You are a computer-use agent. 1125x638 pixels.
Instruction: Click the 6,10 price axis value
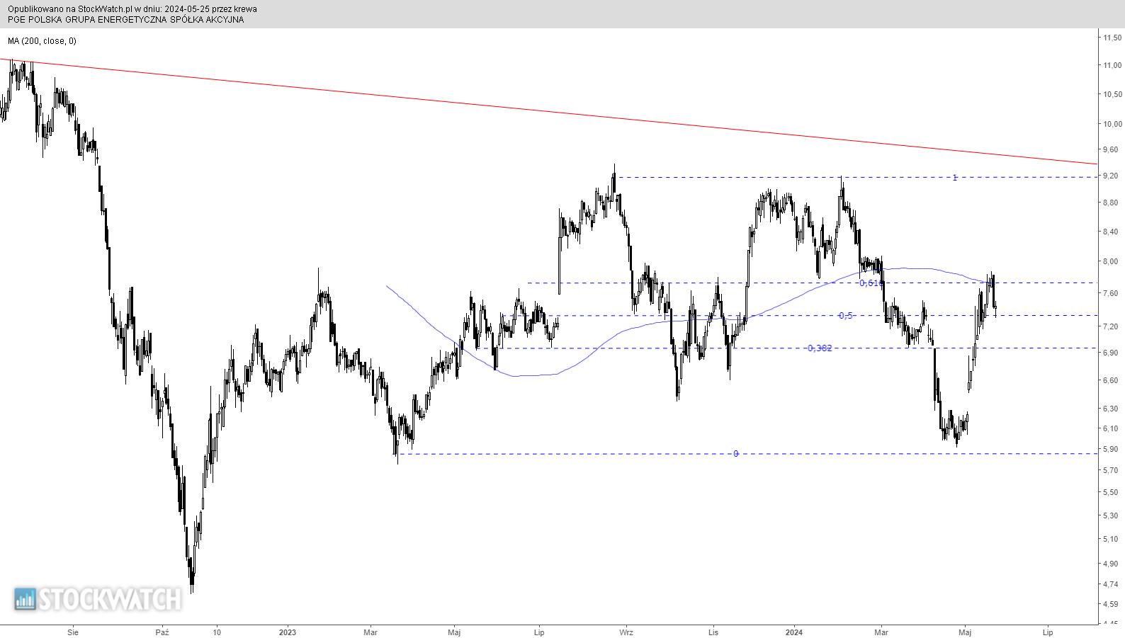pos(1110,428)
